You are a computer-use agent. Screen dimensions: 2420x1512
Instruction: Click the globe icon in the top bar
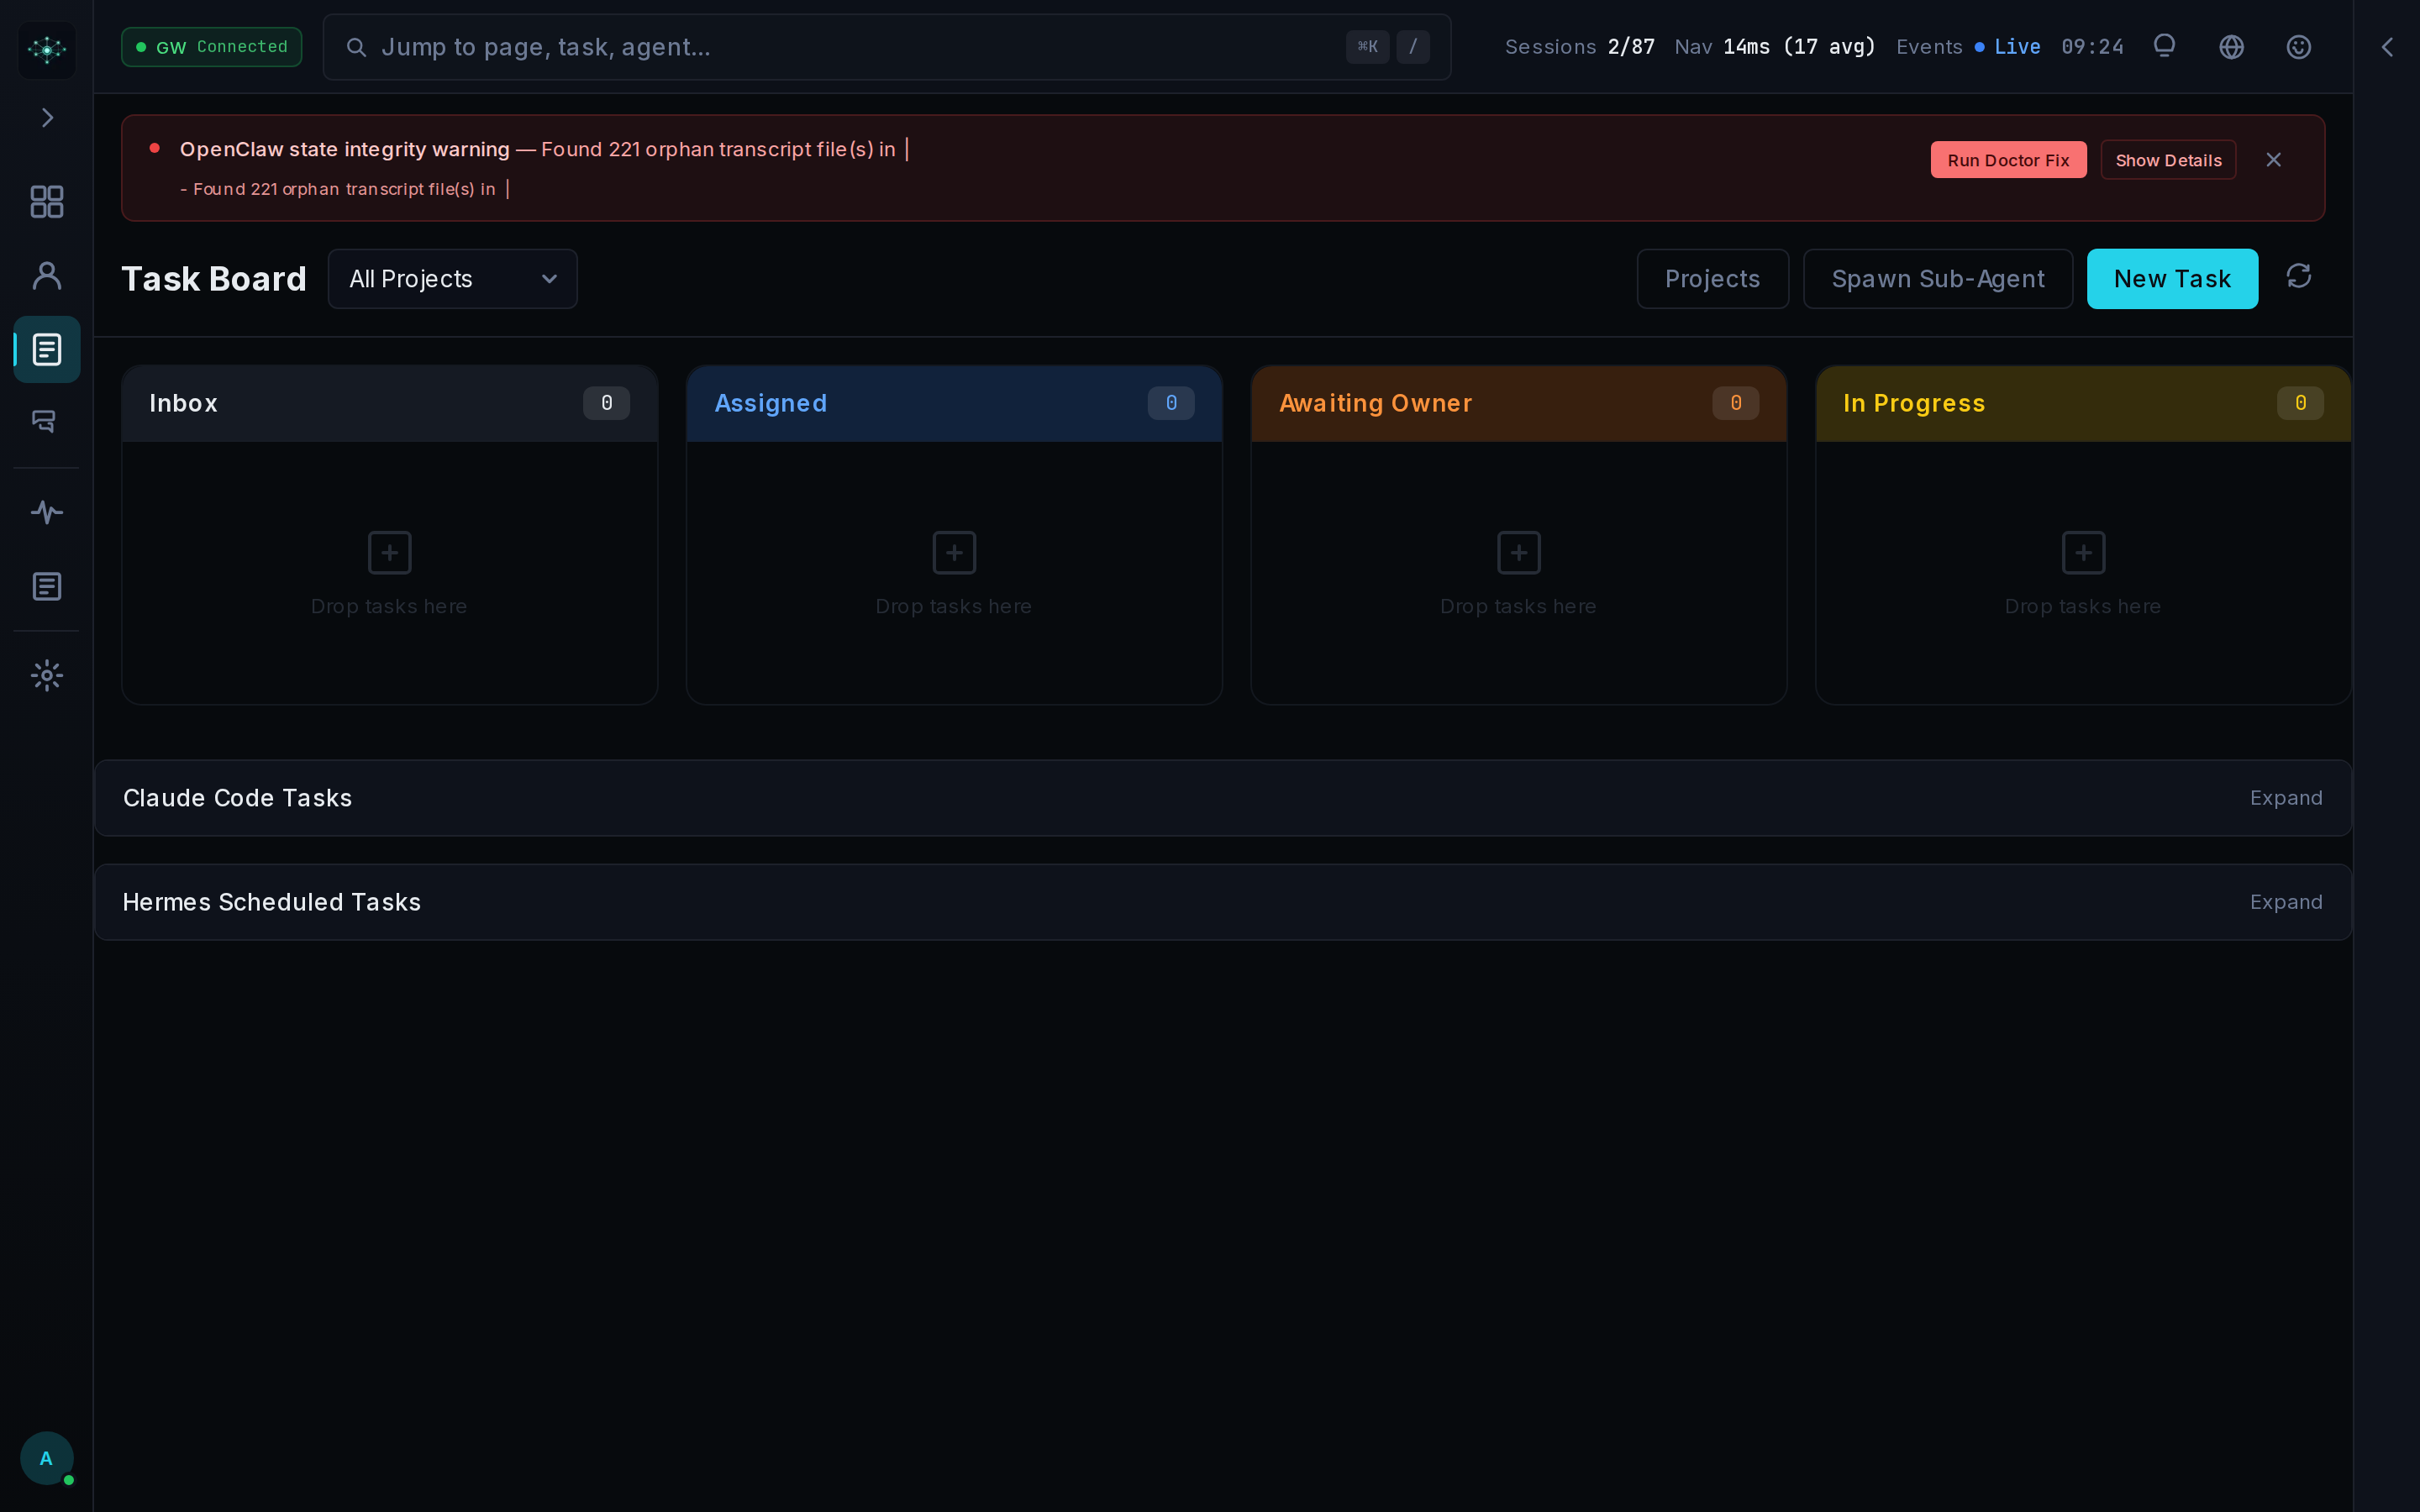coord(2230,46)
